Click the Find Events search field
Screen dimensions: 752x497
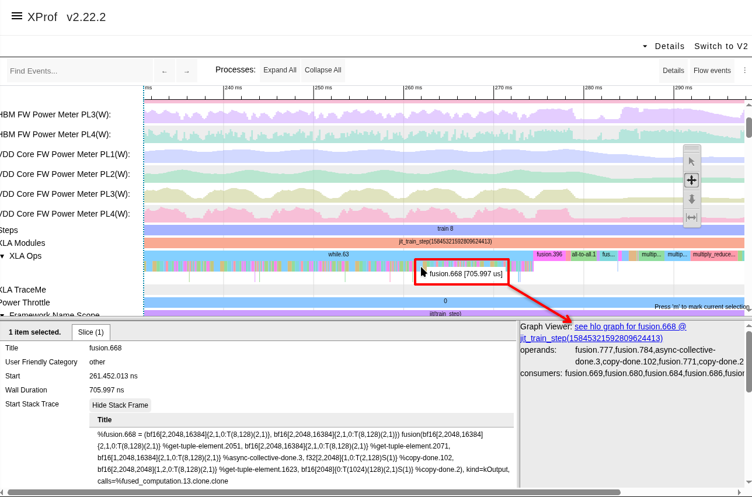point(79,71)
